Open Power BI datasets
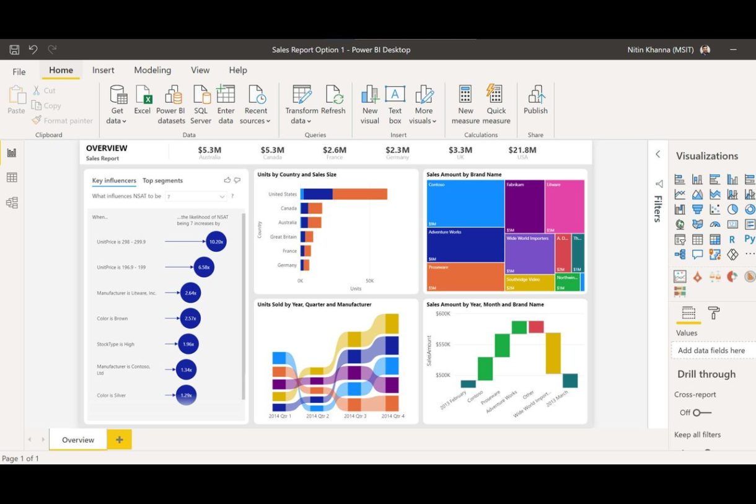 point(171,105)
